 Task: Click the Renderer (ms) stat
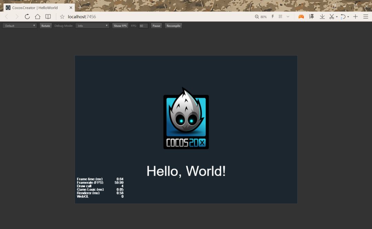(100, 193)
